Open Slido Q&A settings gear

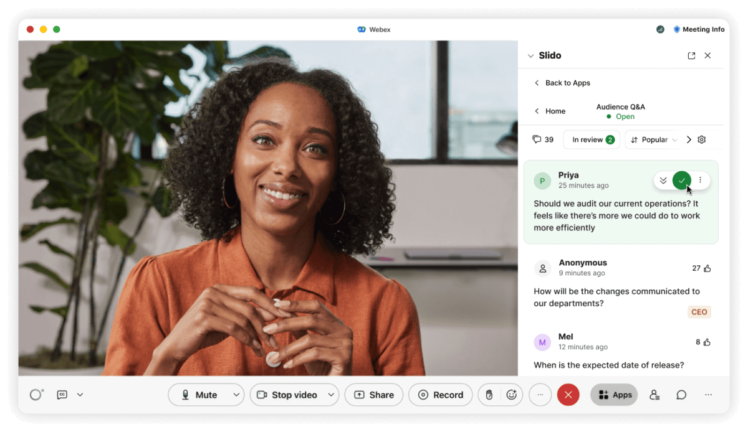click(701, 139)
